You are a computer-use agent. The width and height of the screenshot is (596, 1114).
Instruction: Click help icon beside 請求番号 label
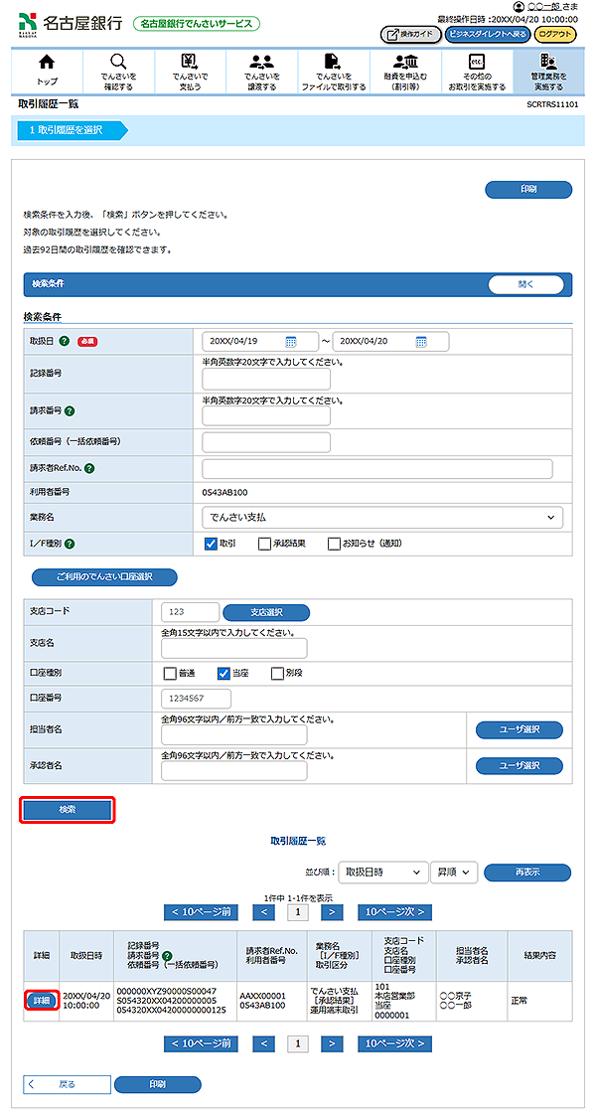72,409
